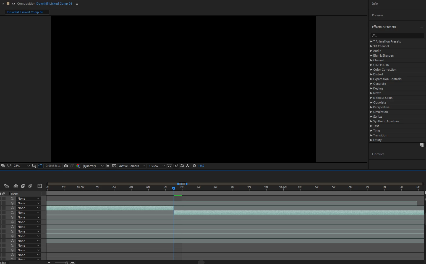Click the +0,0 exposure value
Image resolution: width=426 pixels, height=264 pixels.
[x=201, y=166]
